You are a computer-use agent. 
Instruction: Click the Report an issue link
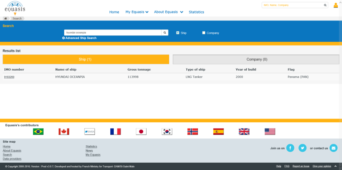(x=301, y=166)
